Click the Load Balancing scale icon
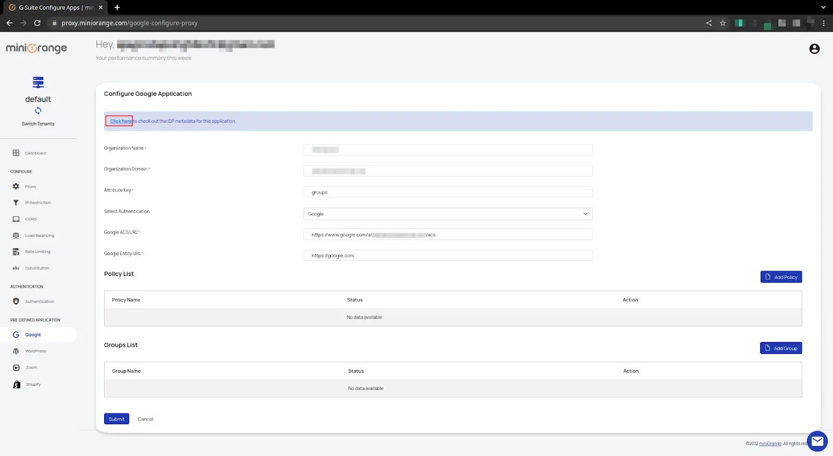833x456 pixels. point(16,235)
